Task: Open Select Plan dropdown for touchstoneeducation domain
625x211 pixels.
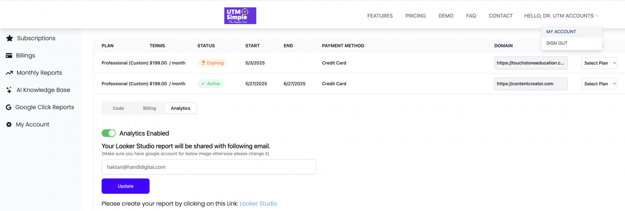Action: click(599, 63)
